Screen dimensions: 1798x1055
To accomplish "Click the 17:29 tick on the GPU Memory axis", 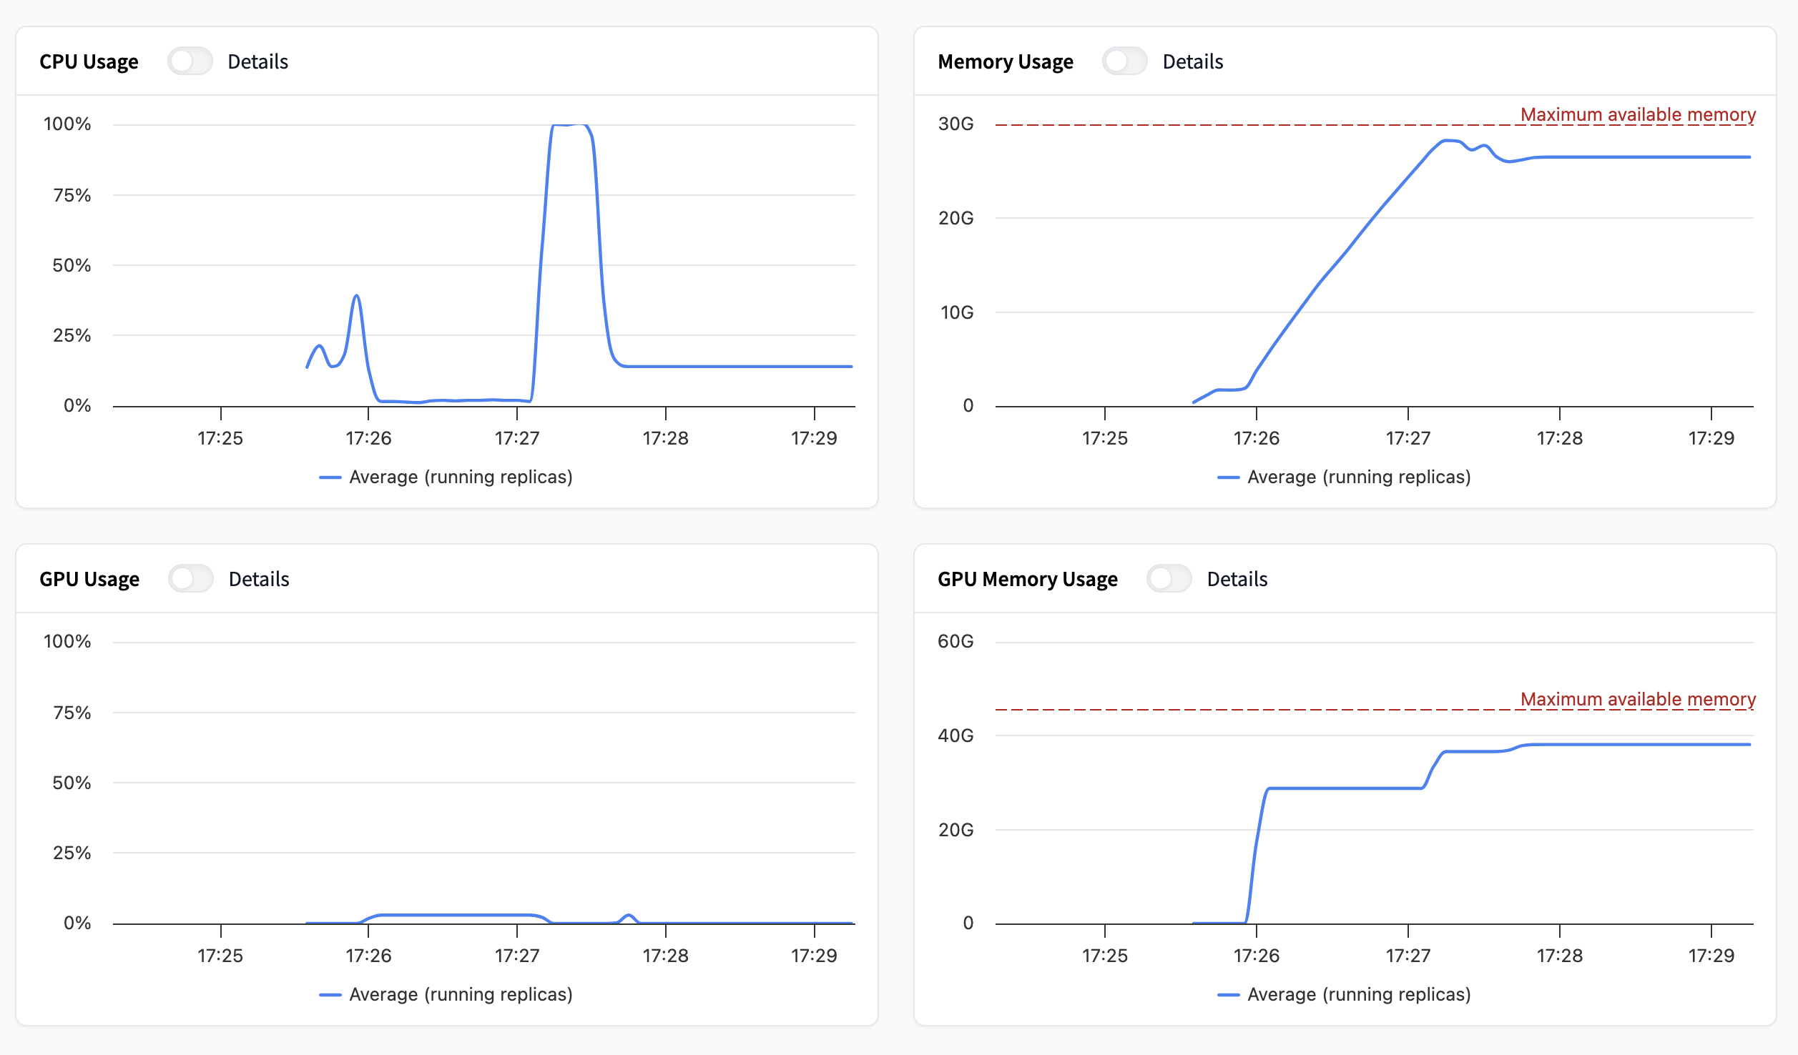I will coord(1711,956).
